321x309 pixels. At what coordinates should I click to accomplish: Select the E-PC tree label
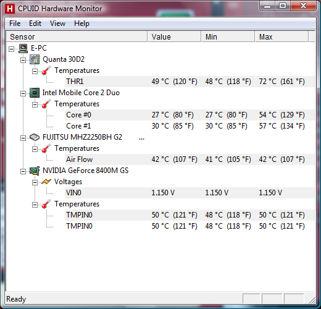coord(39,48)
